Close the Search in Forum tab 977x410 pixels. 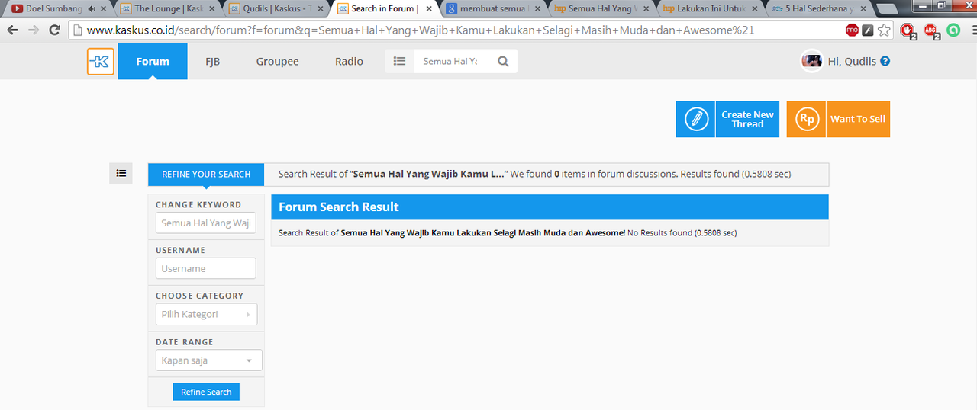pyautogui.click(x=429, y=9)
